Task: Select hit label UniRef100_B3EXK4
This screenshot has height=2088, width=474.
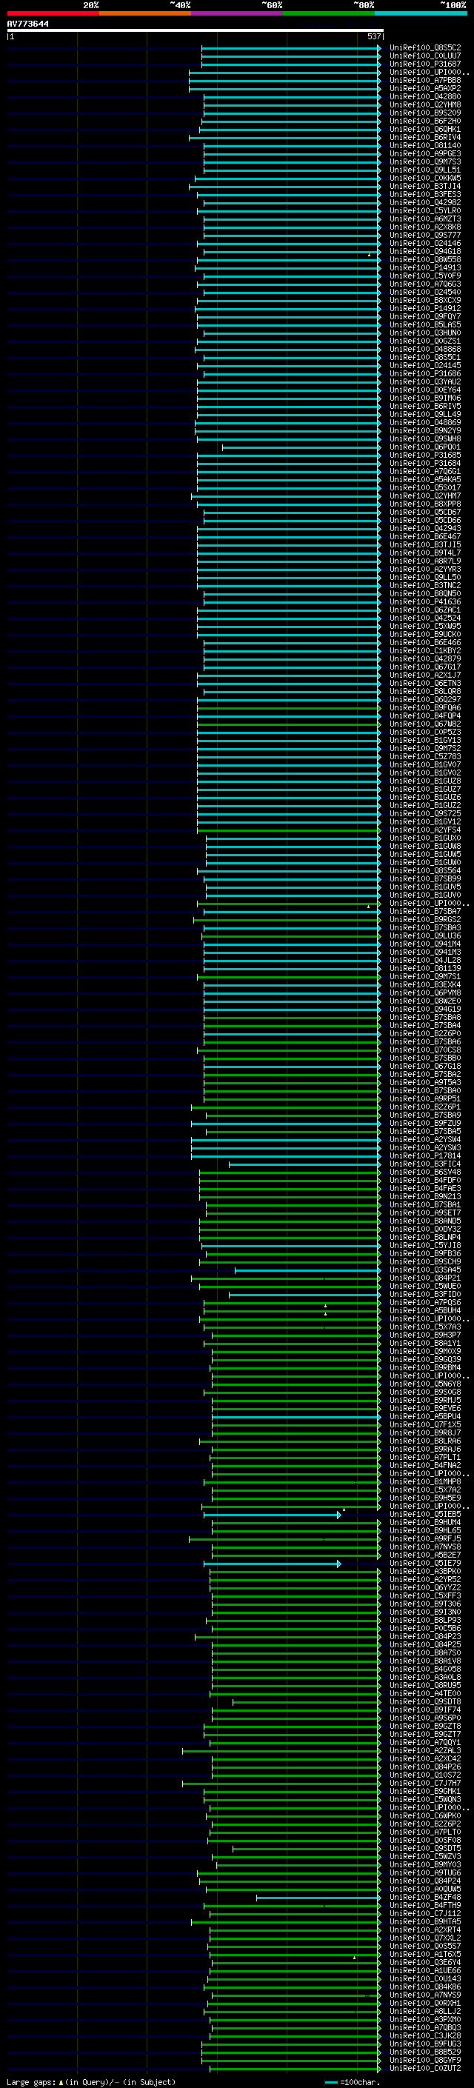Action: point(425,985)
